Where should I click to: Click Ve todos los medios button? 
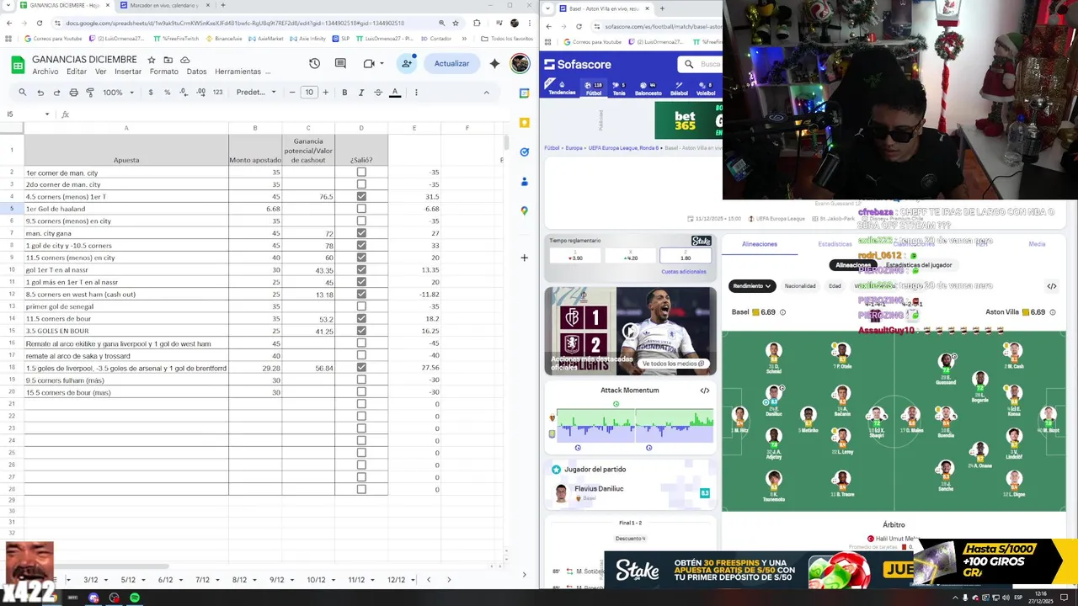[x=672, y=364]
